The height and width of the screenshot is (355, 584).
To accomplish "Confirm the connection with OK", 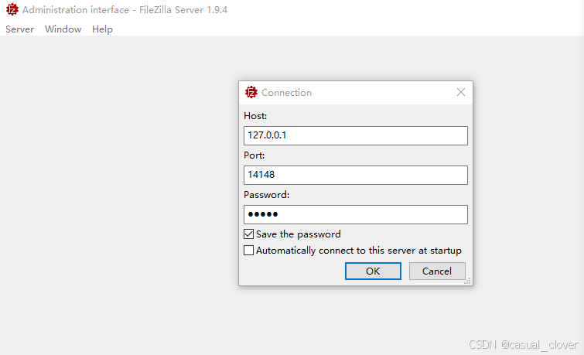I will (x=373, y=271).
